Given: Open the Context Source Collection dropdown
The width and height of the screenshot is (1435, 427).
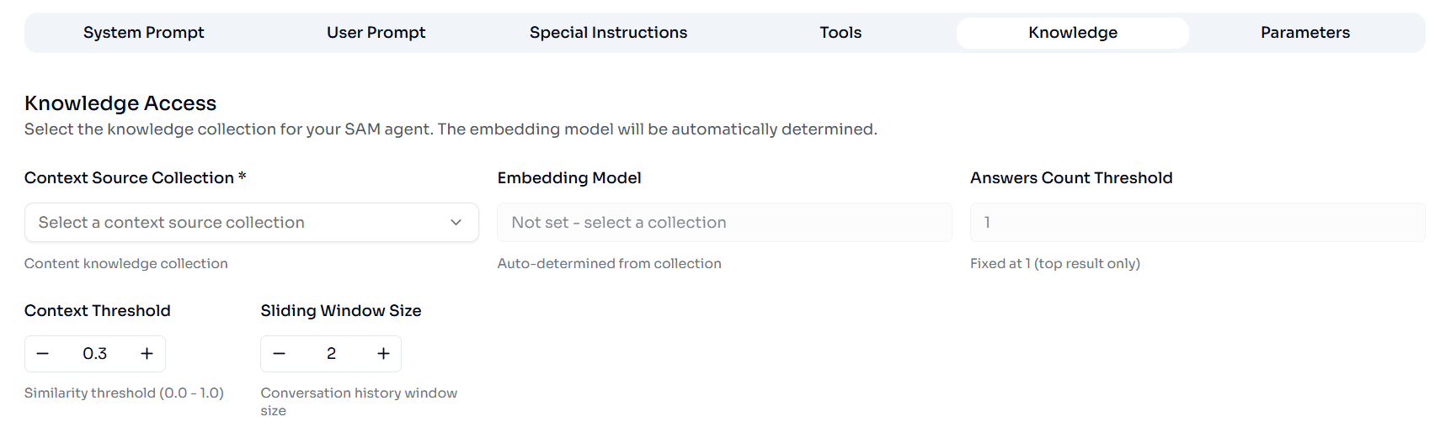Looking at the screenshot, I should [251, 223].
